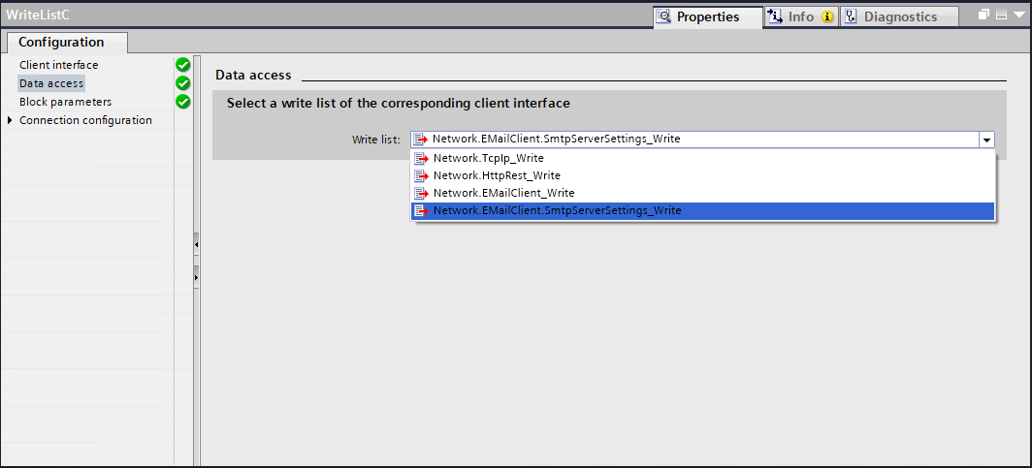Click the green checkmark beside Data access
The height and width of the screenshot is (468, 1032).
[x=182, y=83]
